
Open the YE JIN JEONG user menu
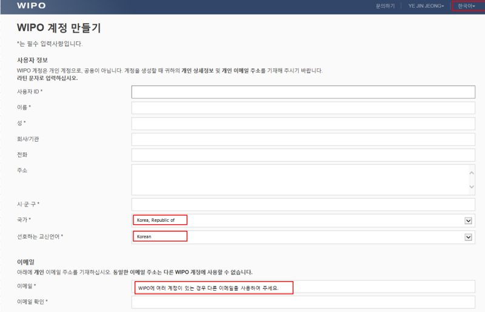[x=426, y=6]
